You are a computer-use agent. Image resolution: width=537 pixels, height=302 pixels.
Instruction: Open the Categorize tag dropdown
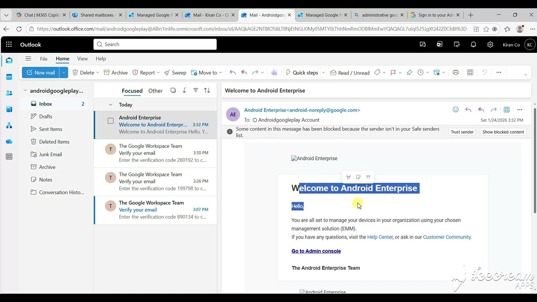pos(380,73)
